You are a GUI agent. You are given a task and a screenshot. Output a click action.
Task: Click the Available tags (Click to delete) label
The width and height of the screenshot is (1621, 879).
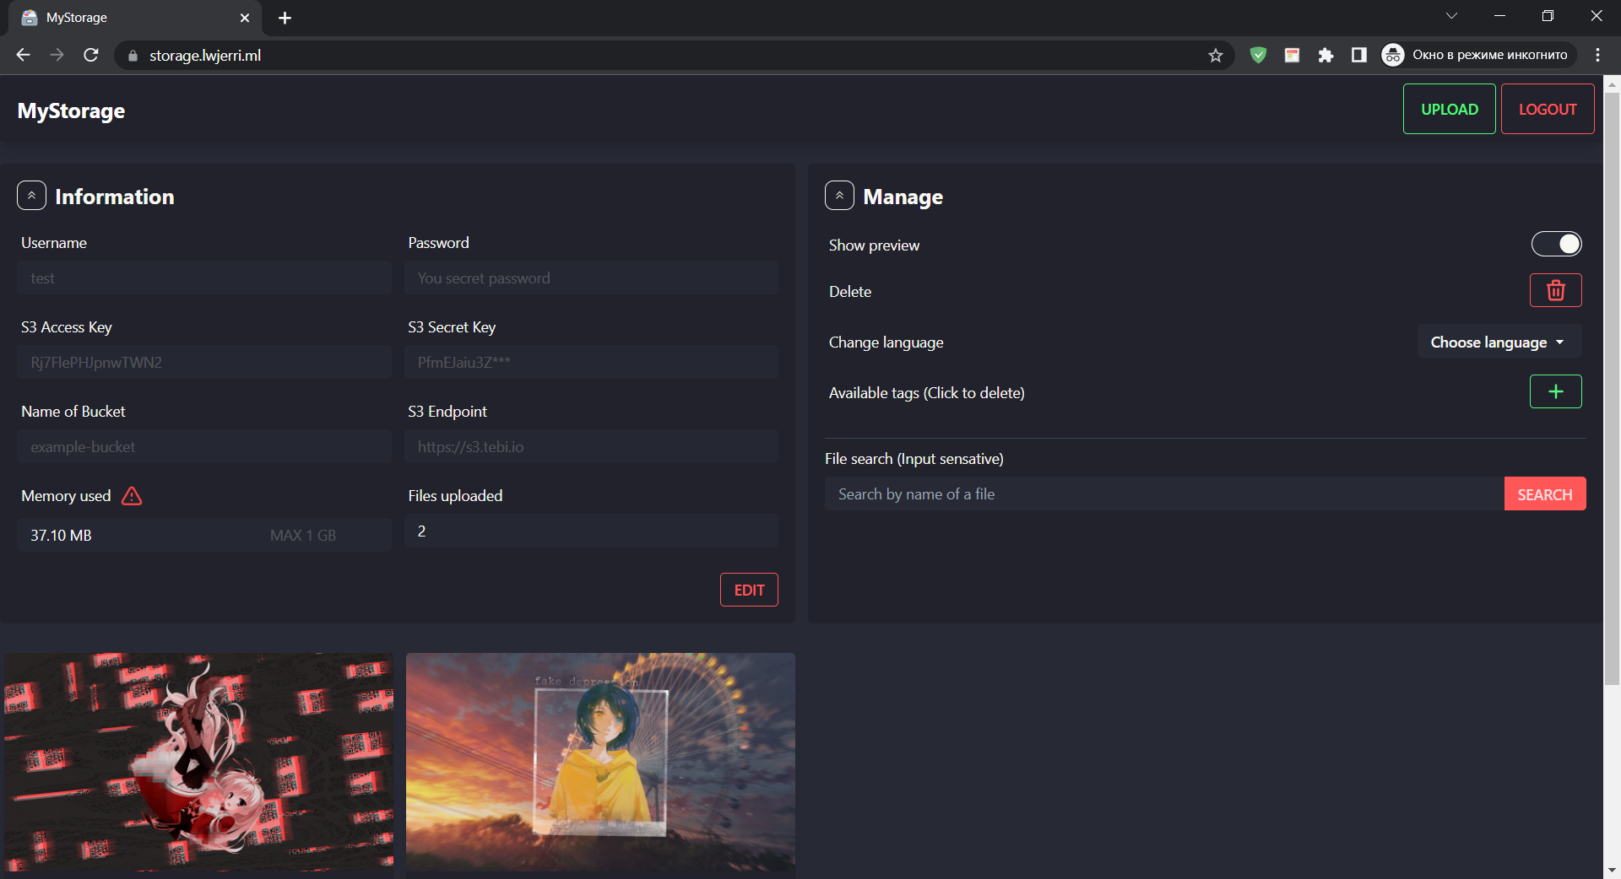pyautogui.click(x=926, y=392)
